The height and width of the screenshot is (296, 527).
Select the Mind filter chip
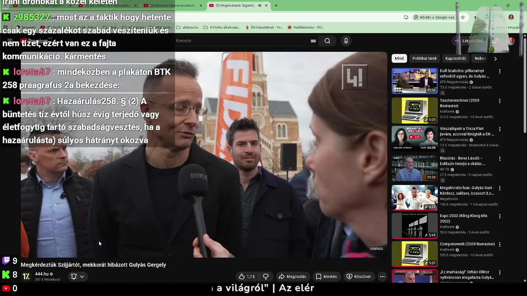(x=399, y=58)
